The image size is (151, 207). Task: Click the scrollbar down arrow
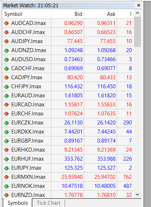click(137, 194)
